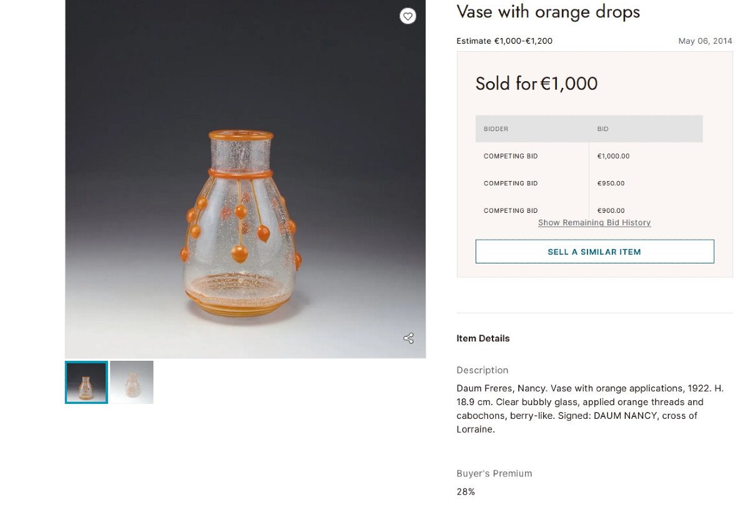Select the first vase thumbnail

[x=86, y=382]
